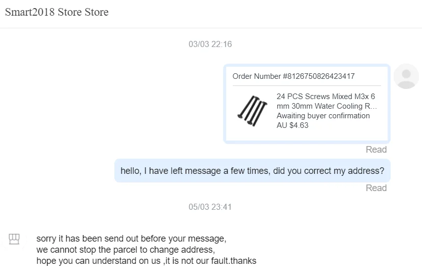Select the AU $4.63 order price
This screenshot has width=422, height=278.
(292, 125)
